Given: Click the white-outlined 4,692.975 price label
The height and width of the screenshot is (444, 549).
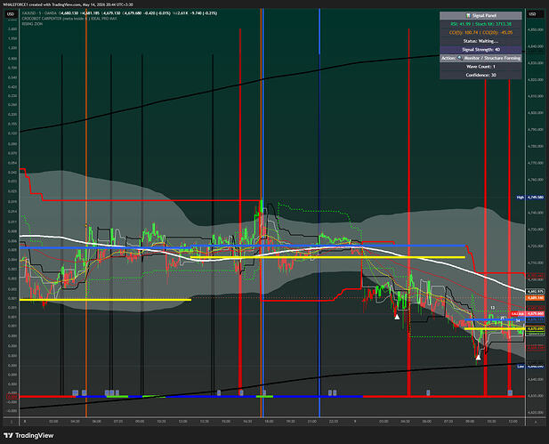Looking at the screenshot, I should 536,291.
